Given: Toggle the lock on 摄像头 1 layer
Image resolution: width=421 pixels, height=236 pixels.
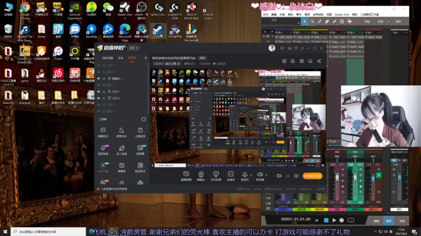Looking at the screenshot, I should pyautogui.click(x=104, y=78).
